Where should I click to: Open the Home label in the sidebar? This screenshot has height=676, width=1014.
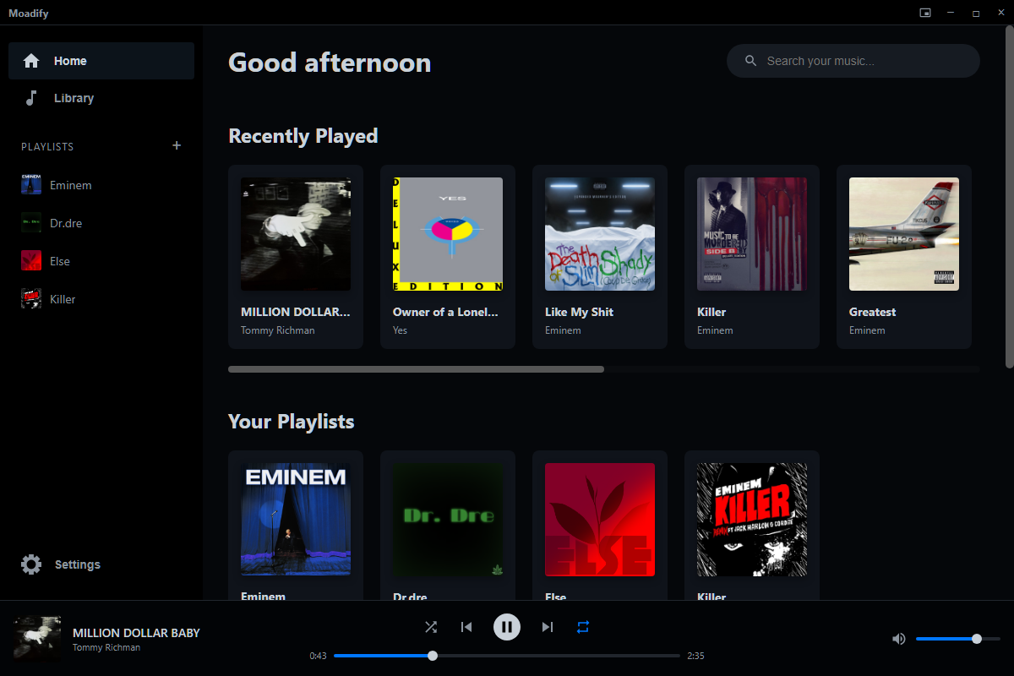pyautogui.click(x=70, y=61)
